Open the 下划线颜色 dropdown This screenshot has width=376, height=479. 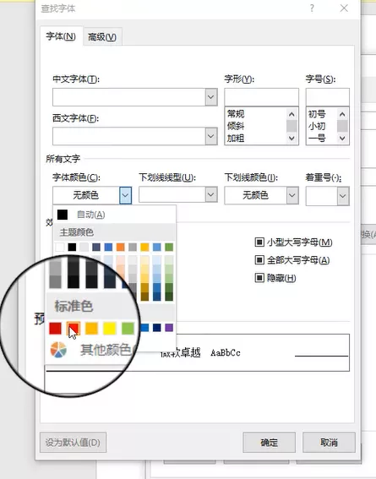click(292, 195)
